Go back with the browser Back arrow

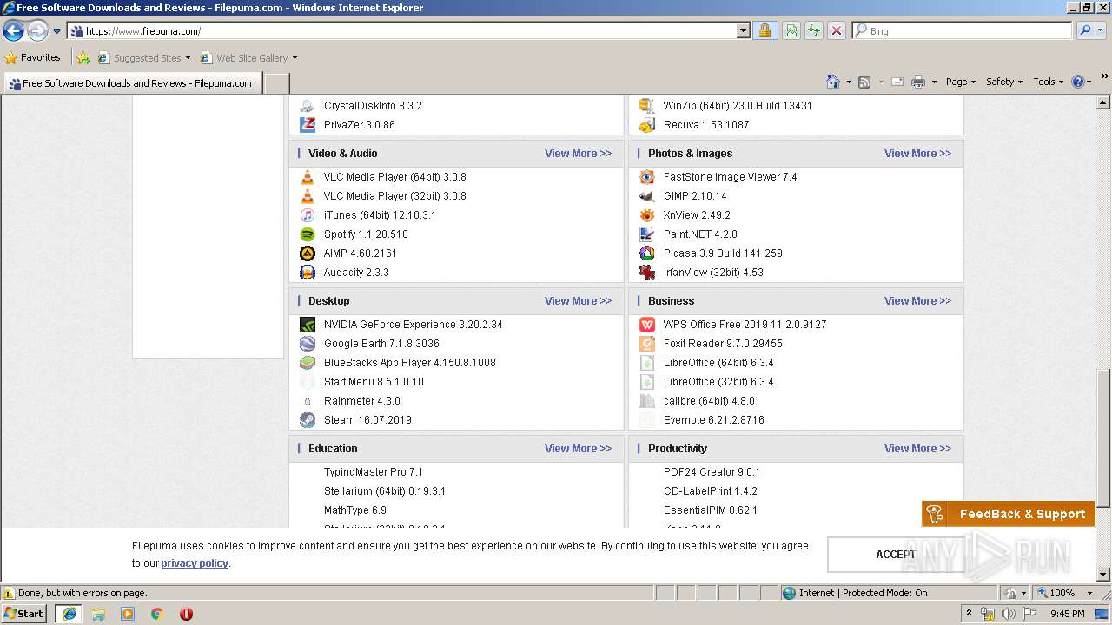(x=13, y=31)
